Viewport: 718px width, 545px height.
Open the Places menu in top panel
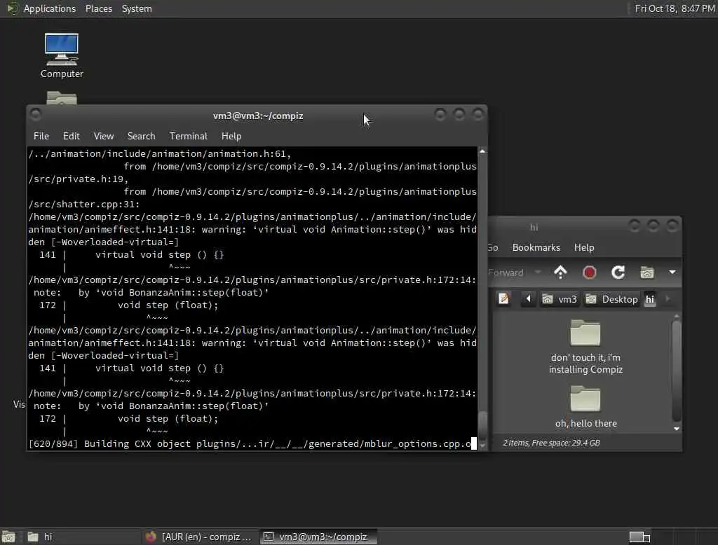98,8
